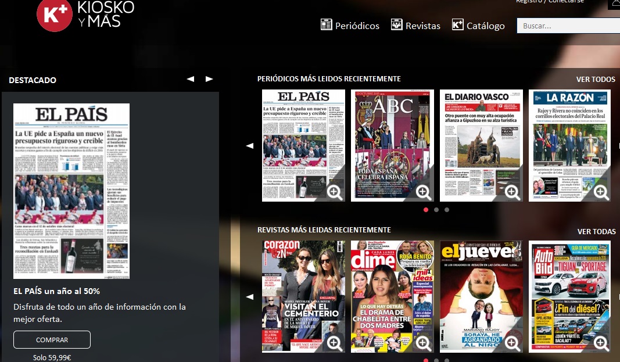Open Dime magazine cover
620x362 pixels.
(392, 296)
